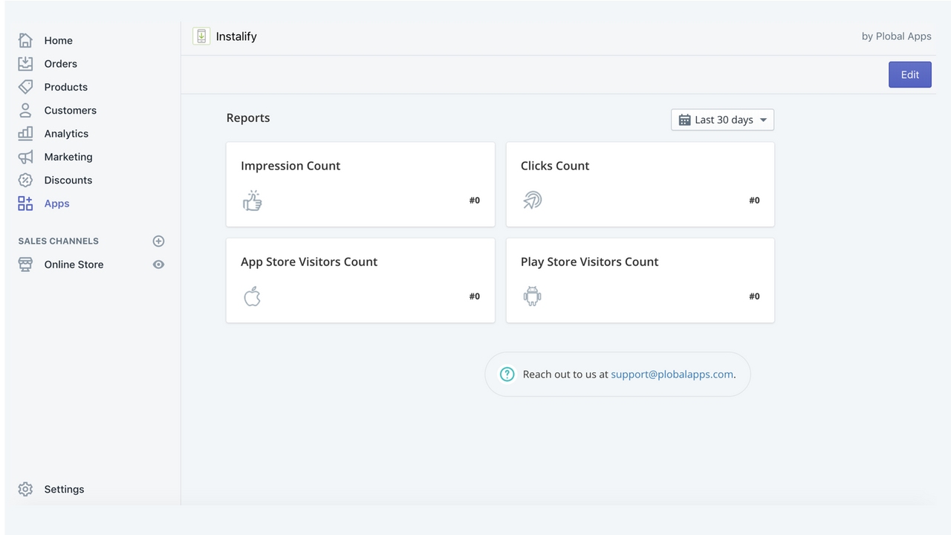Click the Android icon on Play Store Visitors card
This screenshot has width=951, height=535.
tap(532, 296)
